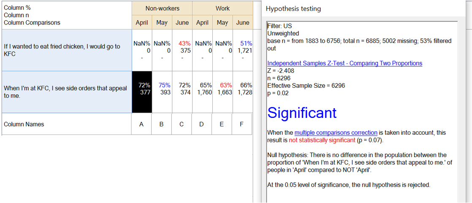The height and width of the screenshot is (203, 472).
Task: Click the 66% cell with 1,728 count
Action: [243, 92]
